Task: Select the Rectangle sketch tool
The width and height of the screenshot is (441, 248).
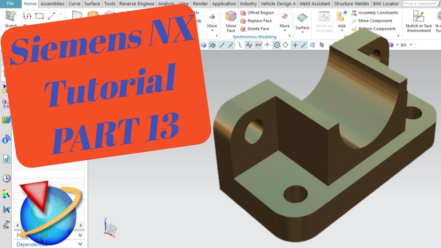Action: click(x=39, y=16)
